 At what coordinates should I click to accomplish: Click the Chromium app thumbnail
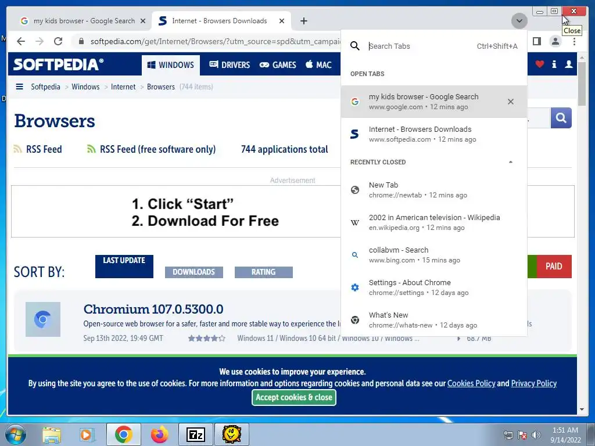coord(43,319)
